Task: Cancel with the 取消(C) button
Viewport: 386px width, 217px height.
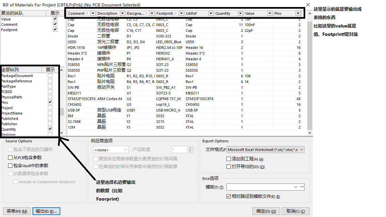Action: 296,211
